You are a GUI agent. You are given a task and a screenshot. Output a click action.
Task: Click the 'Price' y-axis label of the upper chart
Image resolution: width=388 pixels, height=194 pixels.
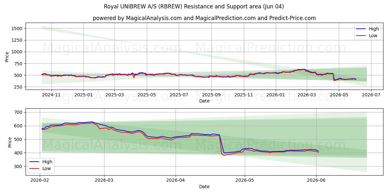point(7,57)
